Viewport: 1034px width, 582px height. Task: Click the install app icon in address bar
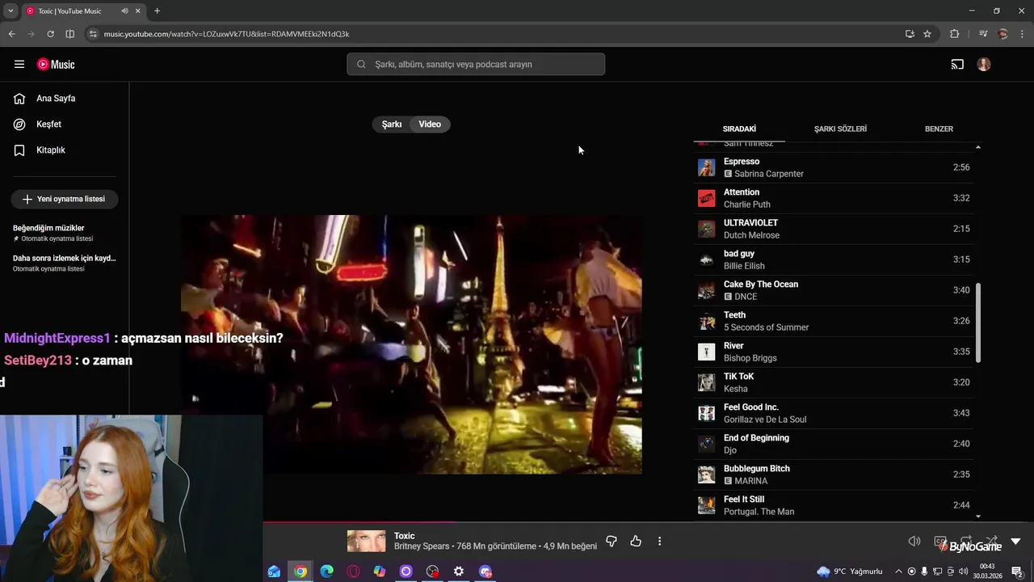pos(910,34)
